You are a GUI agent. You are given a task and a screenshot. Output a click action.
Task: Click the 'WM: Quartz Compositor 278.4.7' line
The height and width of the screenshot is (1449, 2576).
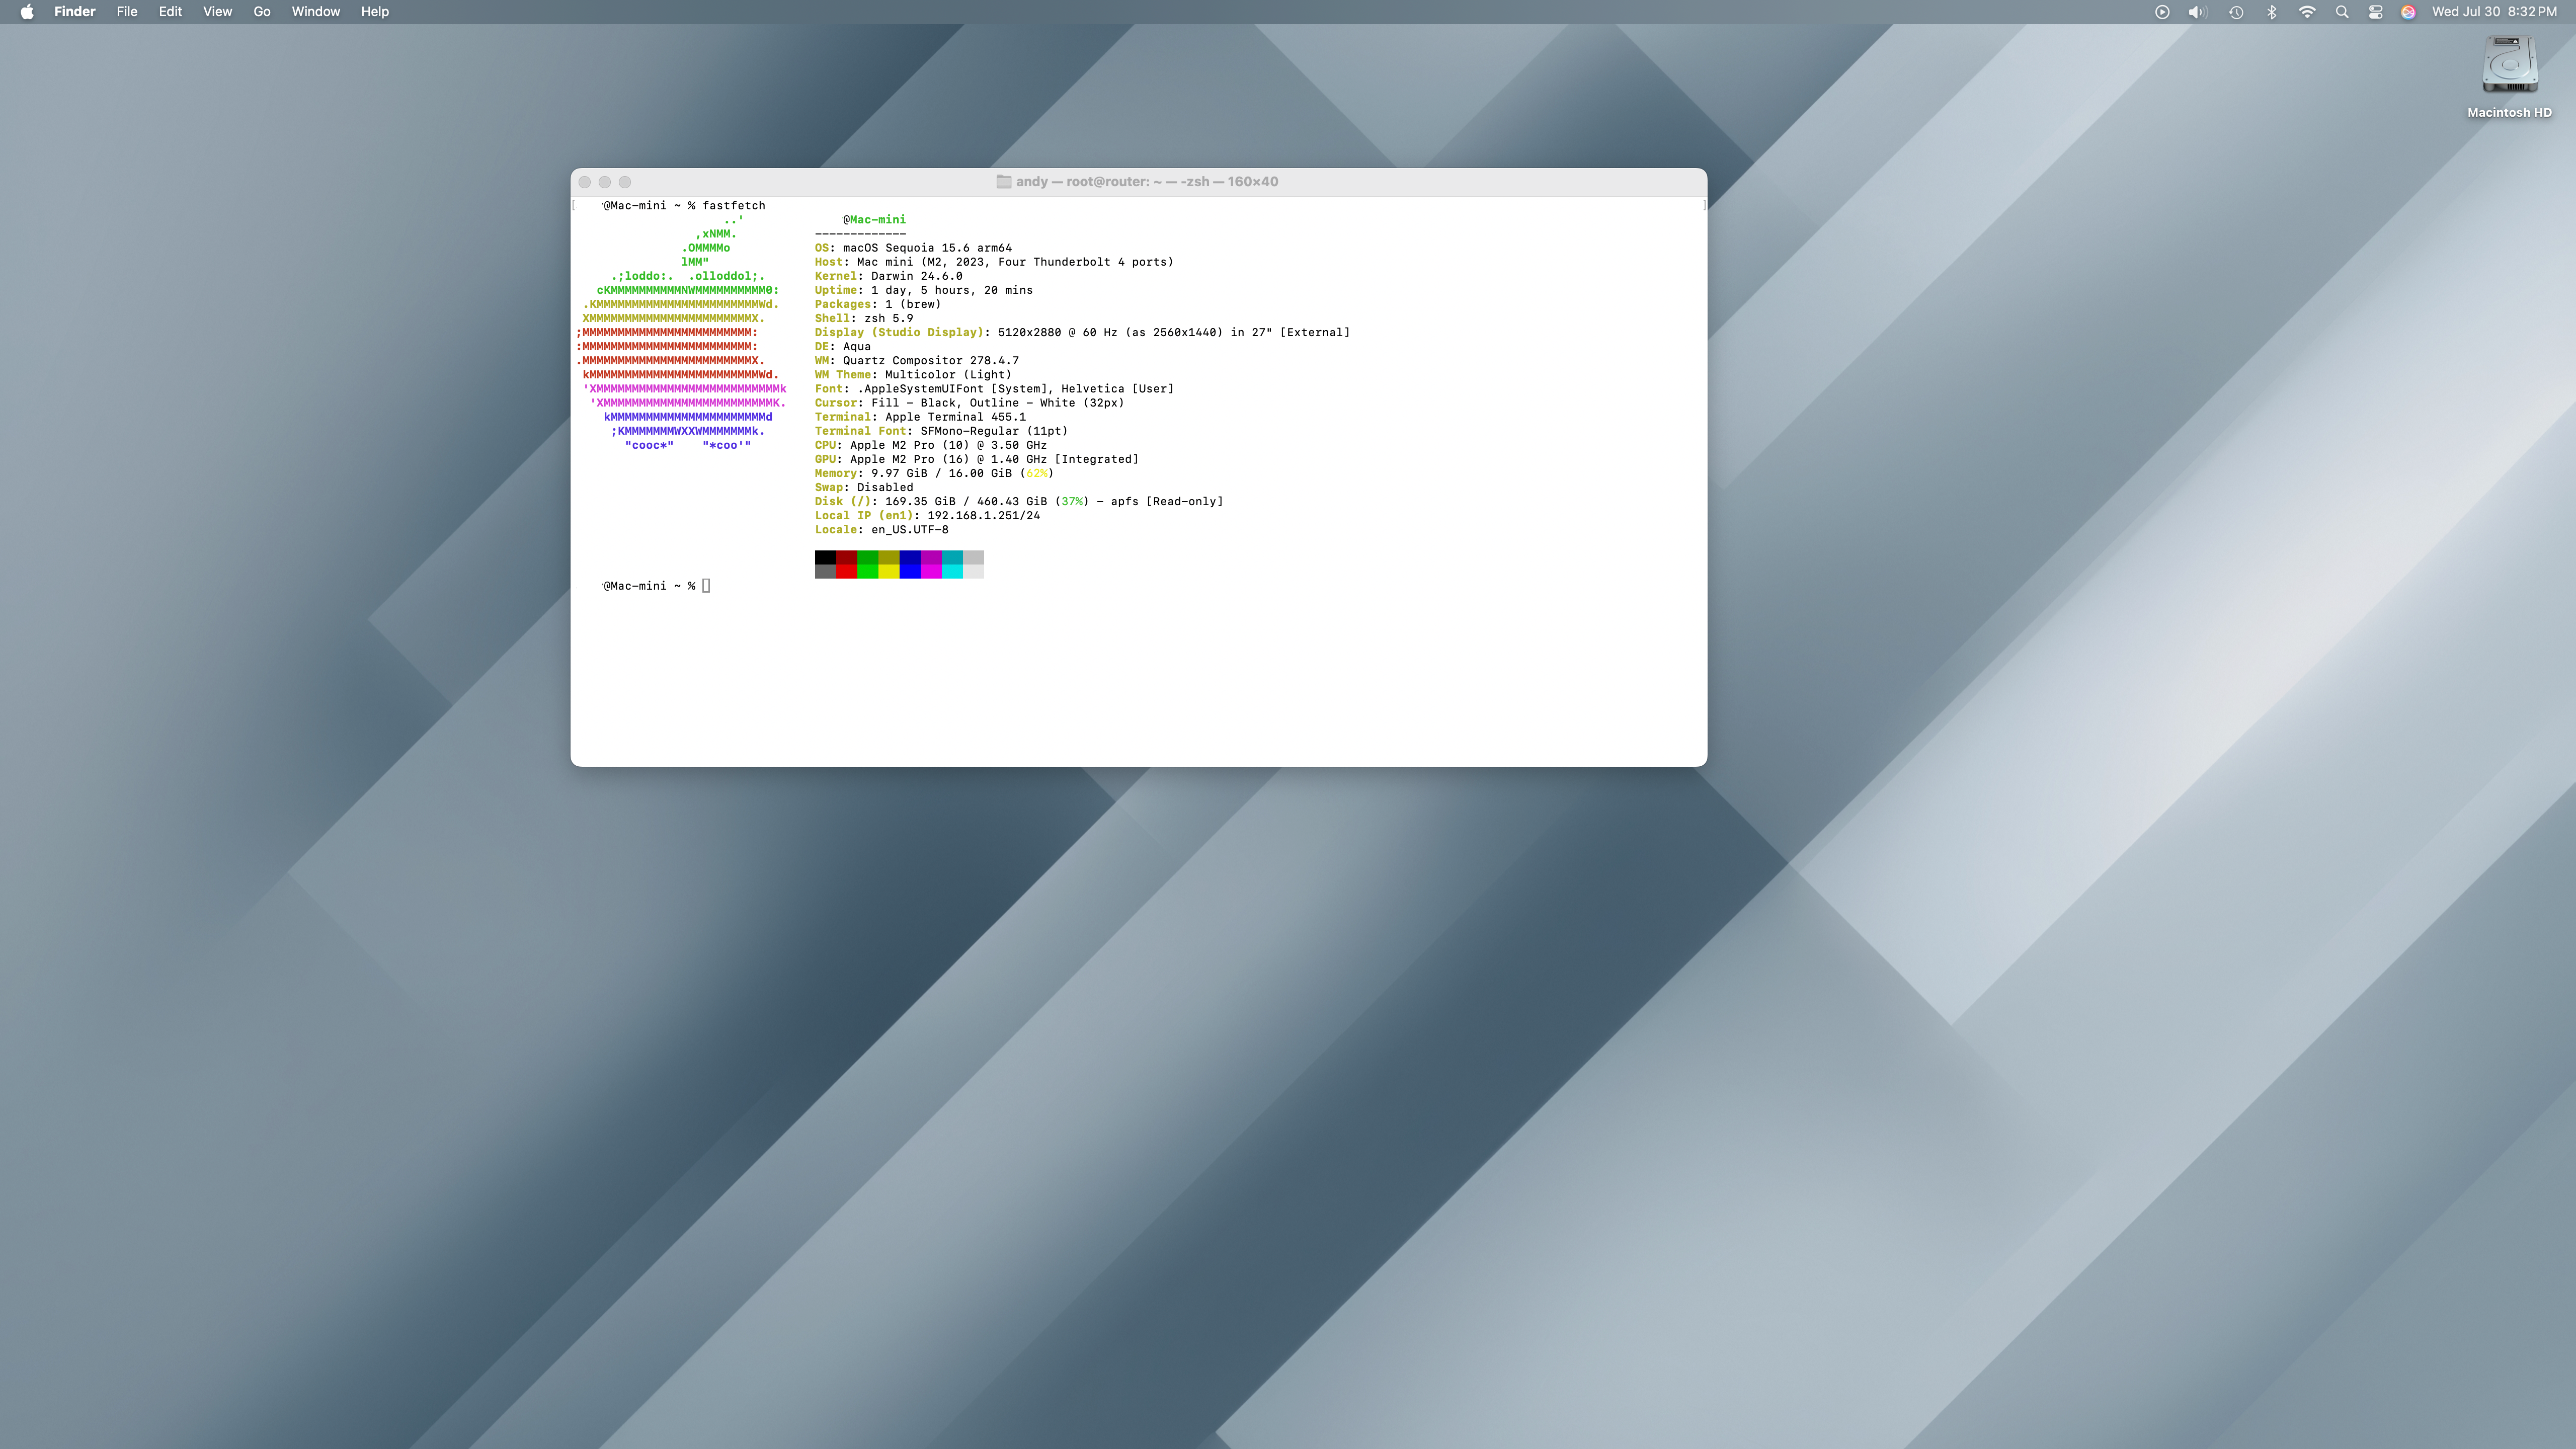point(916,360)
